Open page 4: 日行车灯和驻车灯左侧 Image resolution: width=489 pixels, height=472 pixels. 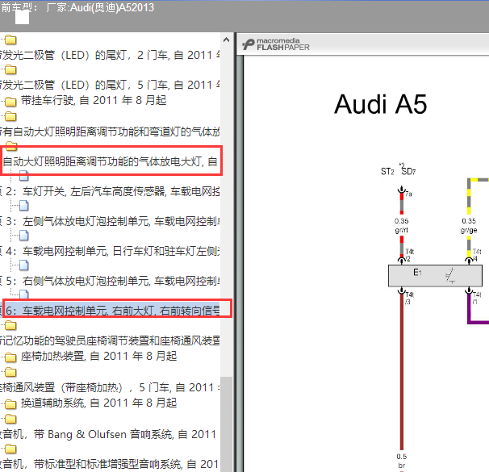pos(110,251)
